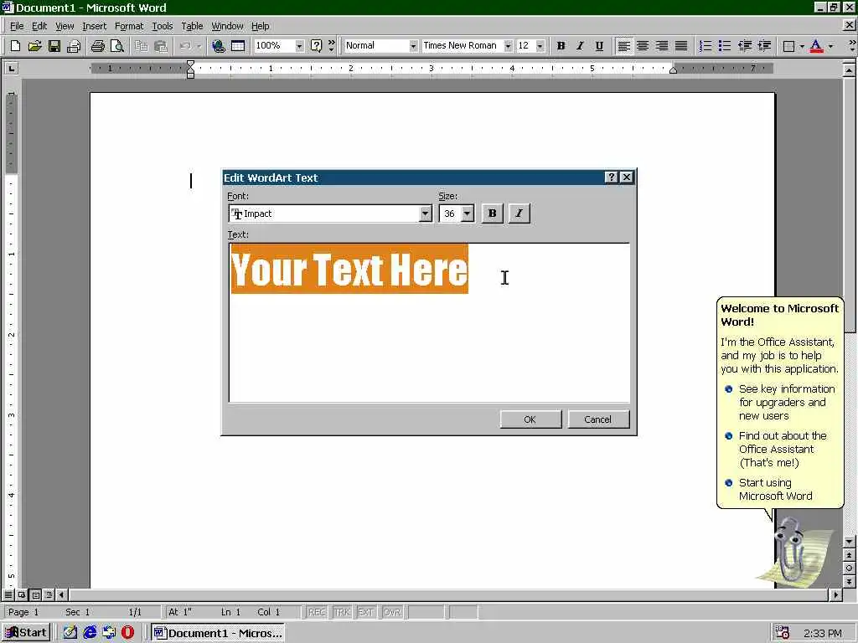Open the File menu
Viewport: 858px width, 643px height.
17,26
